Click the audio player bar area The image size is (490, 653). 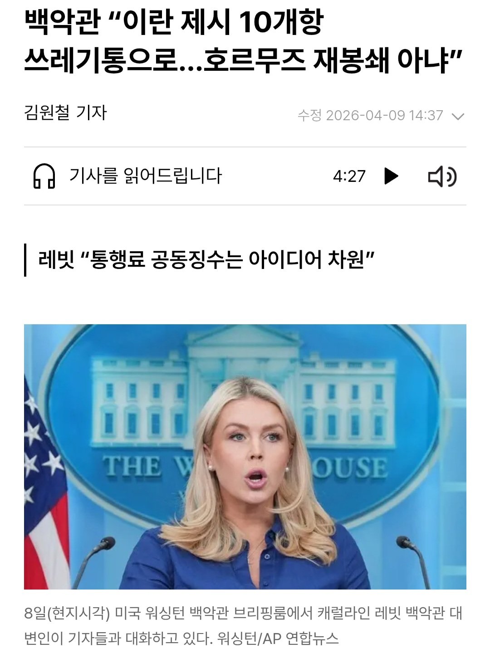click(245, 176)
